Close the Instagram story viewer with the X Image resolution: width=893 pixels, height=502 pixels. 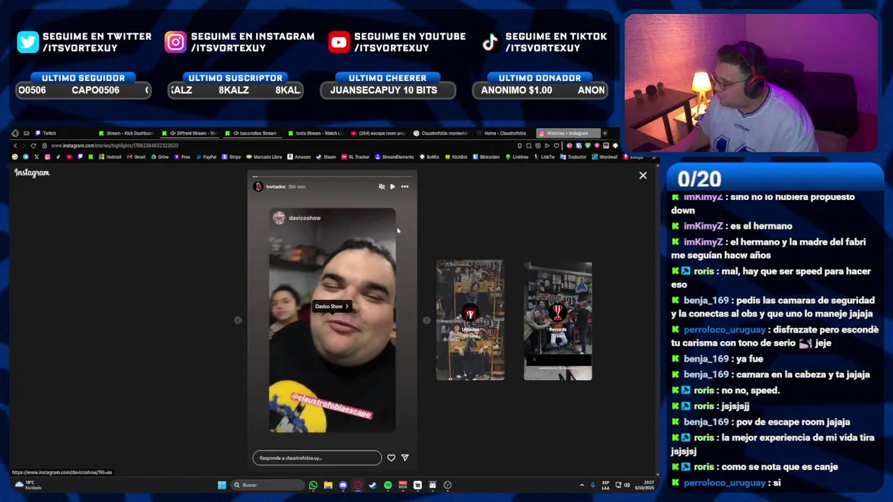tap(643, 176)
